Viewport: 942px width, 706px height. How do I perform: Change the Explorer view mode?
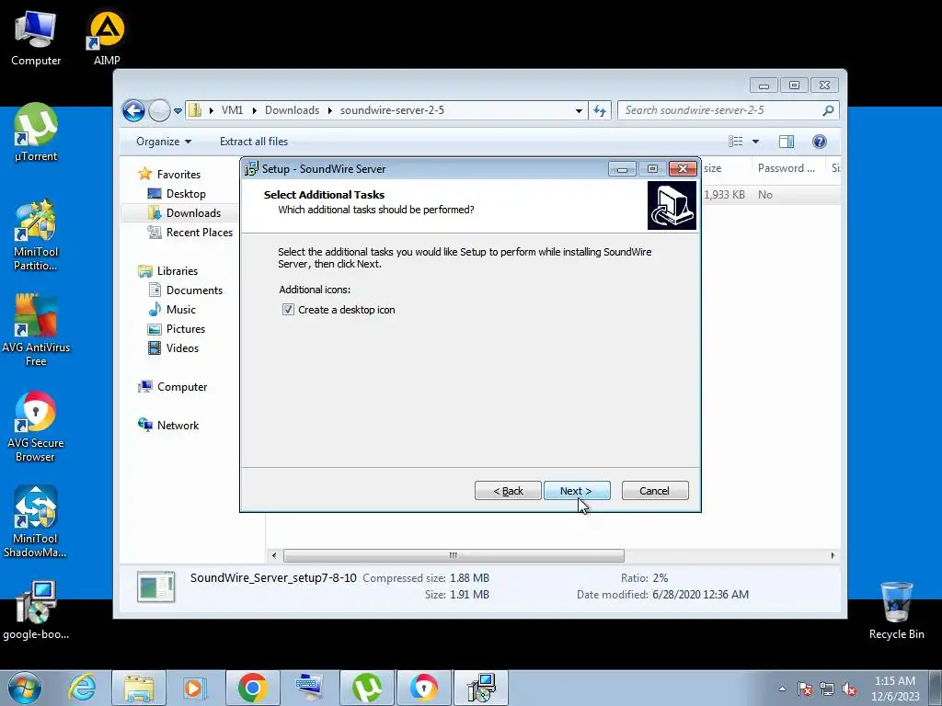point(736,142)
